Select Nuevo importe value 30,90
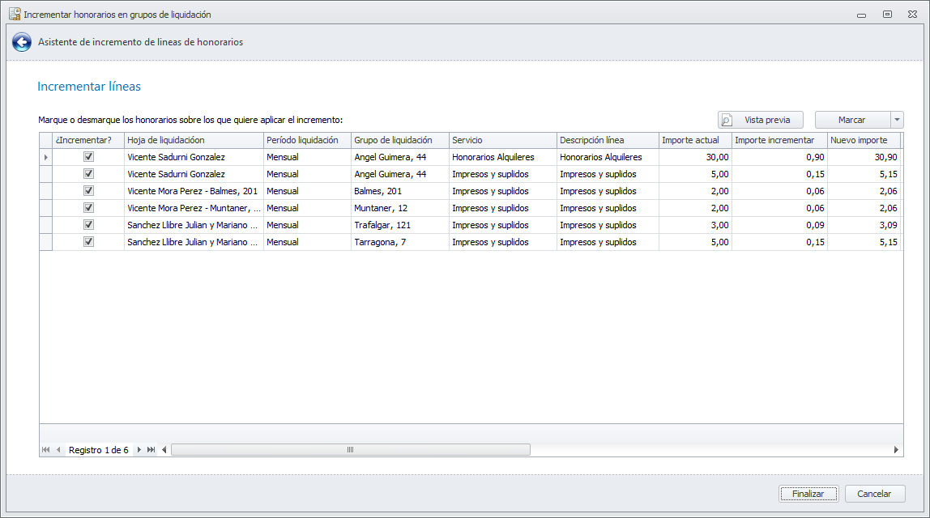Screen dimensions: 930x518 [864, 157]
